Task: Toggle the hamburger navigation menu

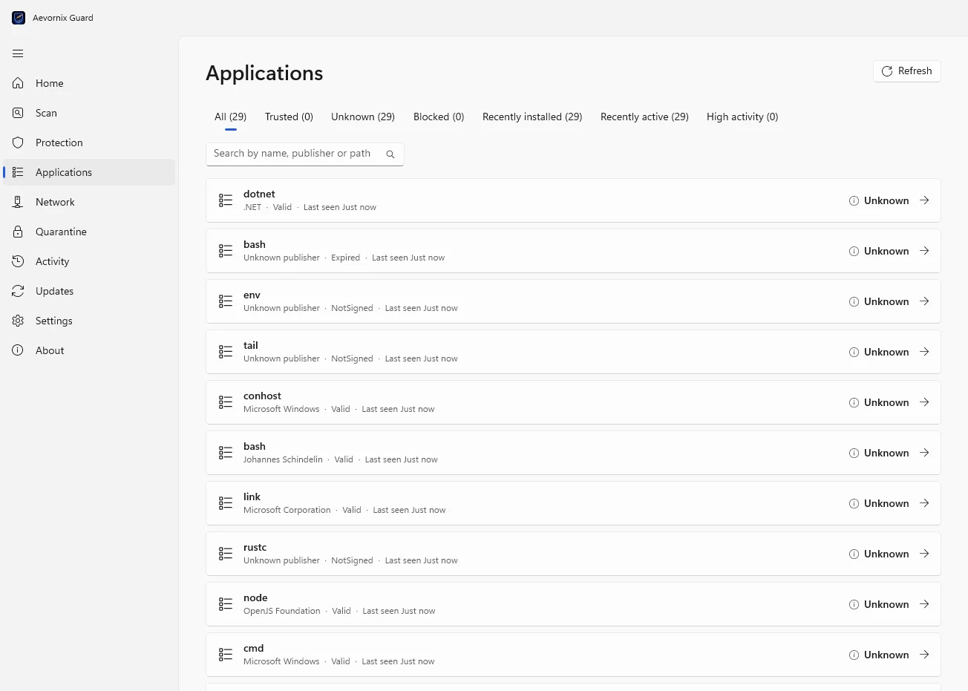Action: [18, 53]
